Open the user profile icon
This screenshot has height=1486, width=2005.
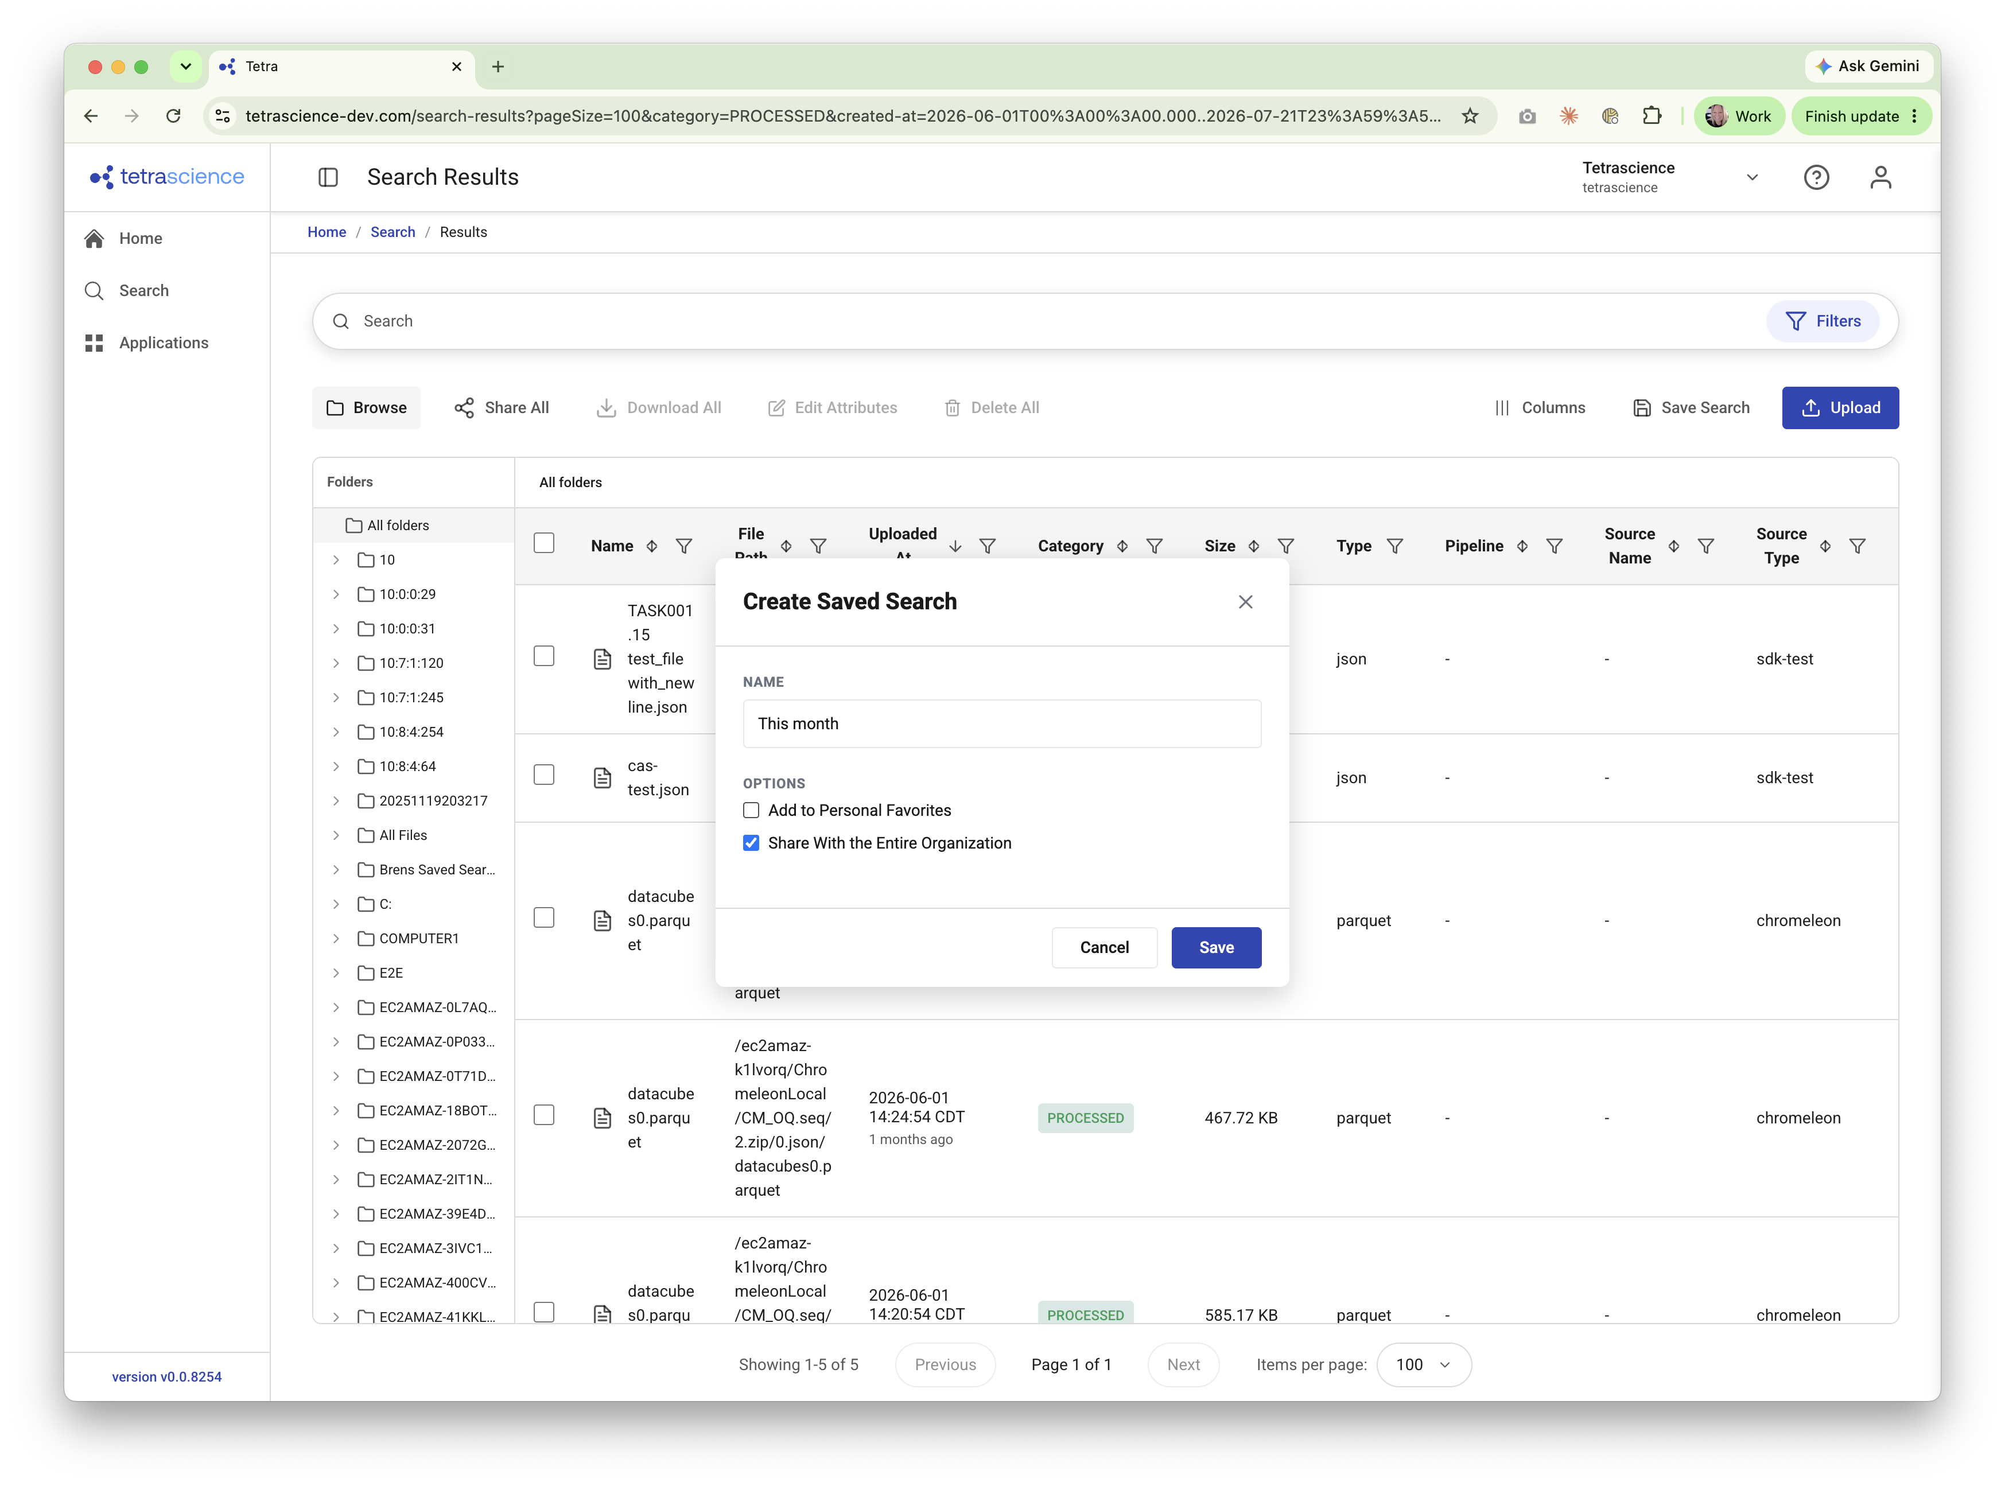pyautogui.click(x=1881, y=177)
